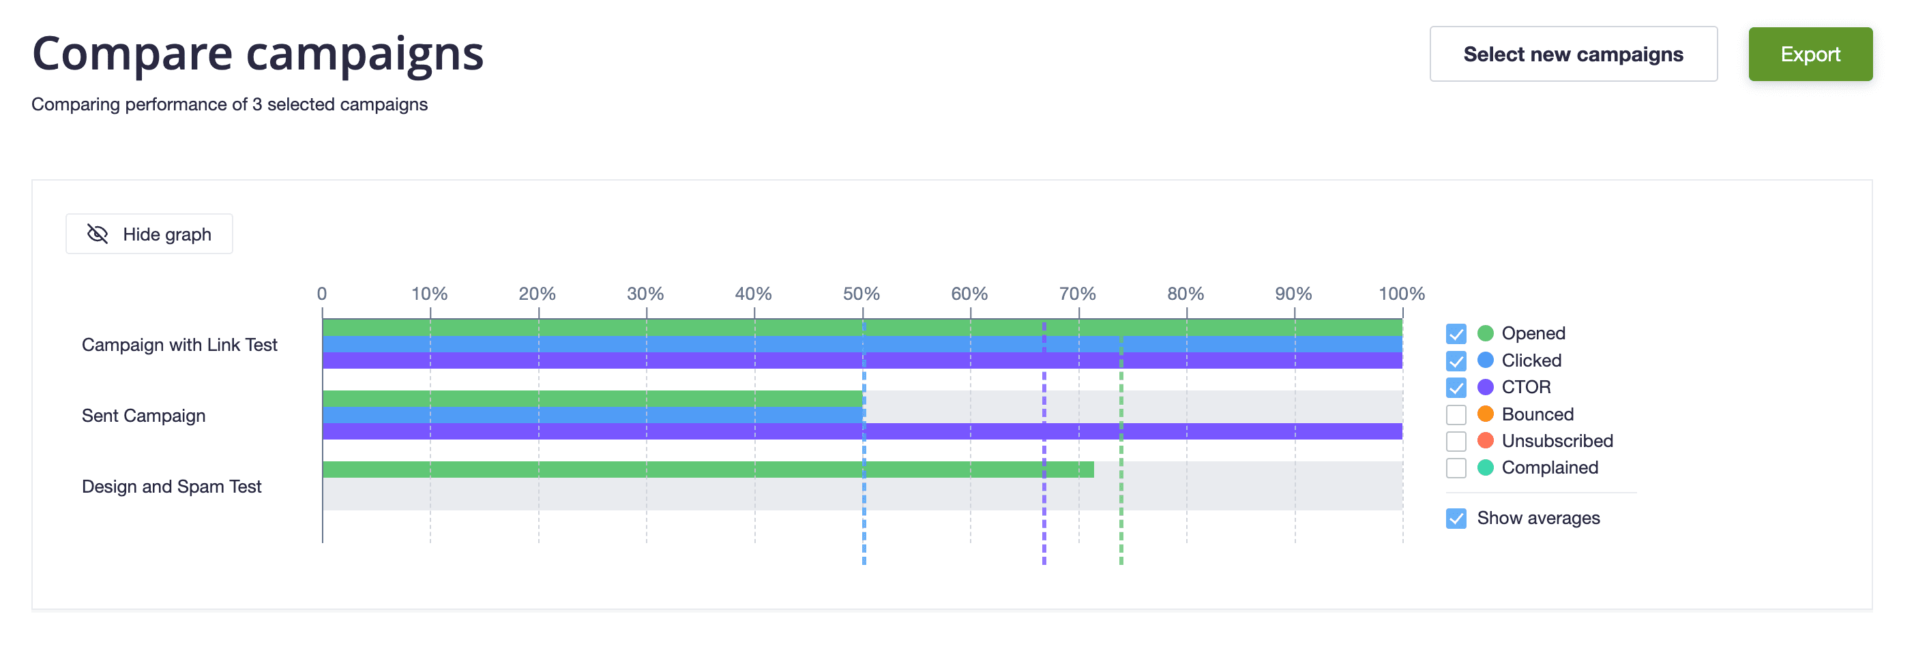Click the Sent Campaign label

click(x=143, y=415)
